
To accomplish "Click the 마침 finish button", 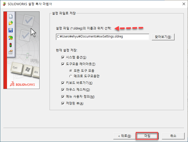I will (x=147, y=136).
